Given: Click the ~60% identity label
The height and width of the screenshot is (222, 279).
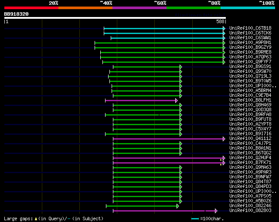Looking at the screenshot, I should click(160, 3).
